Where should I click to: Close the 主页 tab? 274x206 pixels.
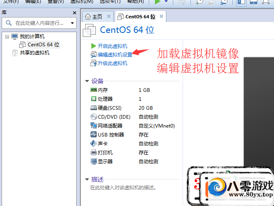click(109, 16)
